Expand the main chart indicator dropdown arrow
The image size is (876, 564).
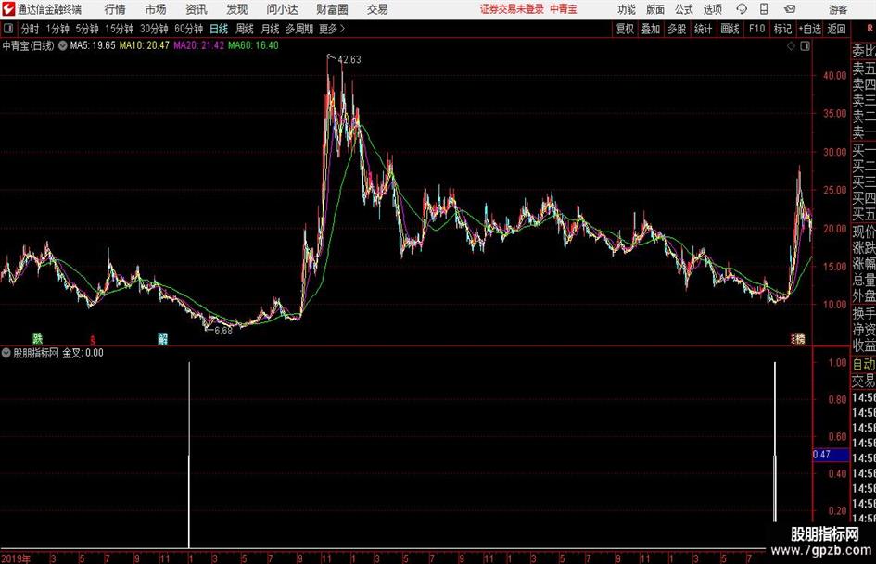click(63, 45)
